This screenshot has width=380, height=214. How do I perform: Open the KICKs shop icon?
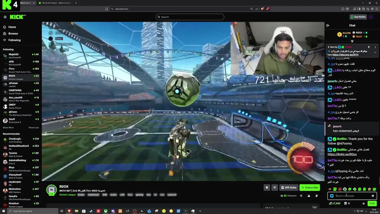pyautogui.click(x=345, y=204)
